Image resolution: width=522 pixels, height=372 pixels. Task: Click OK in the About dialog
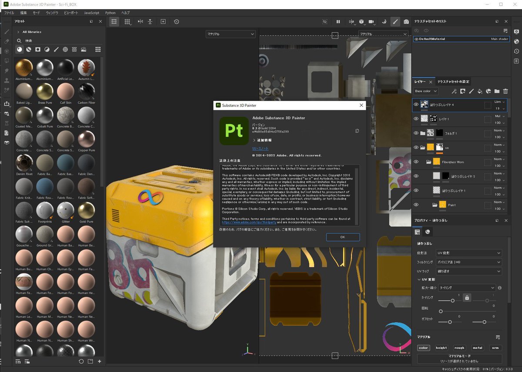point(343,237)
